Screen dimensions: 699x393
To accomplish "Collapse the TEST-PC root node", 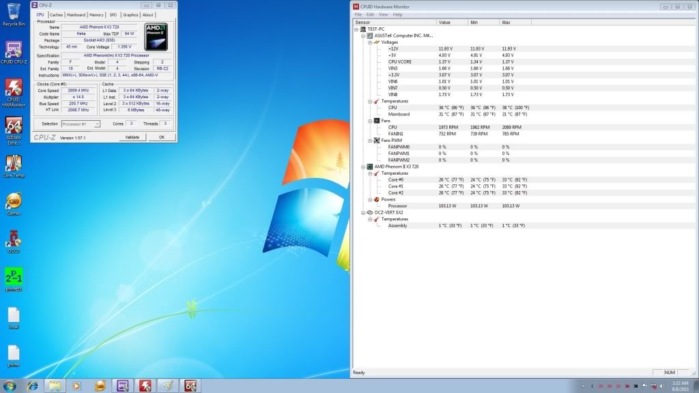I will coord(356,29).
